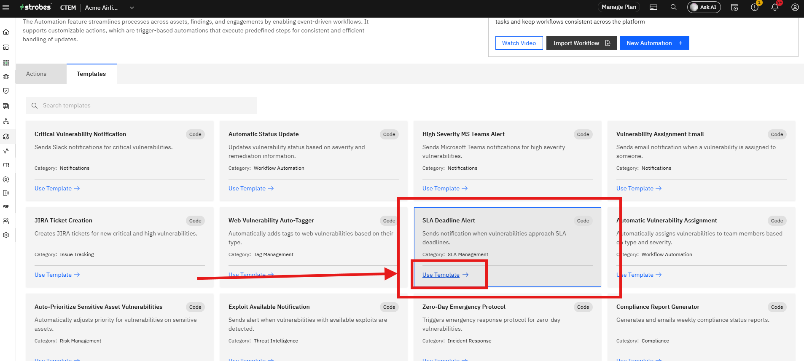The height and width of the screenshot is (361, 804).
Task: Focus the Search templates field
Action: coord(141,105)
